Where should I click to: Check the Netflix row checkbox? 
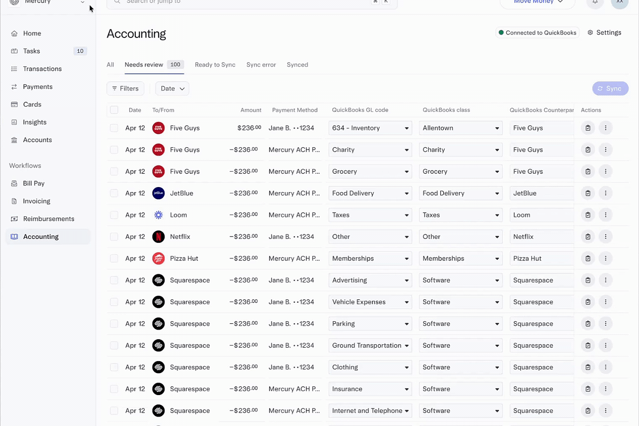pos(114,237)
